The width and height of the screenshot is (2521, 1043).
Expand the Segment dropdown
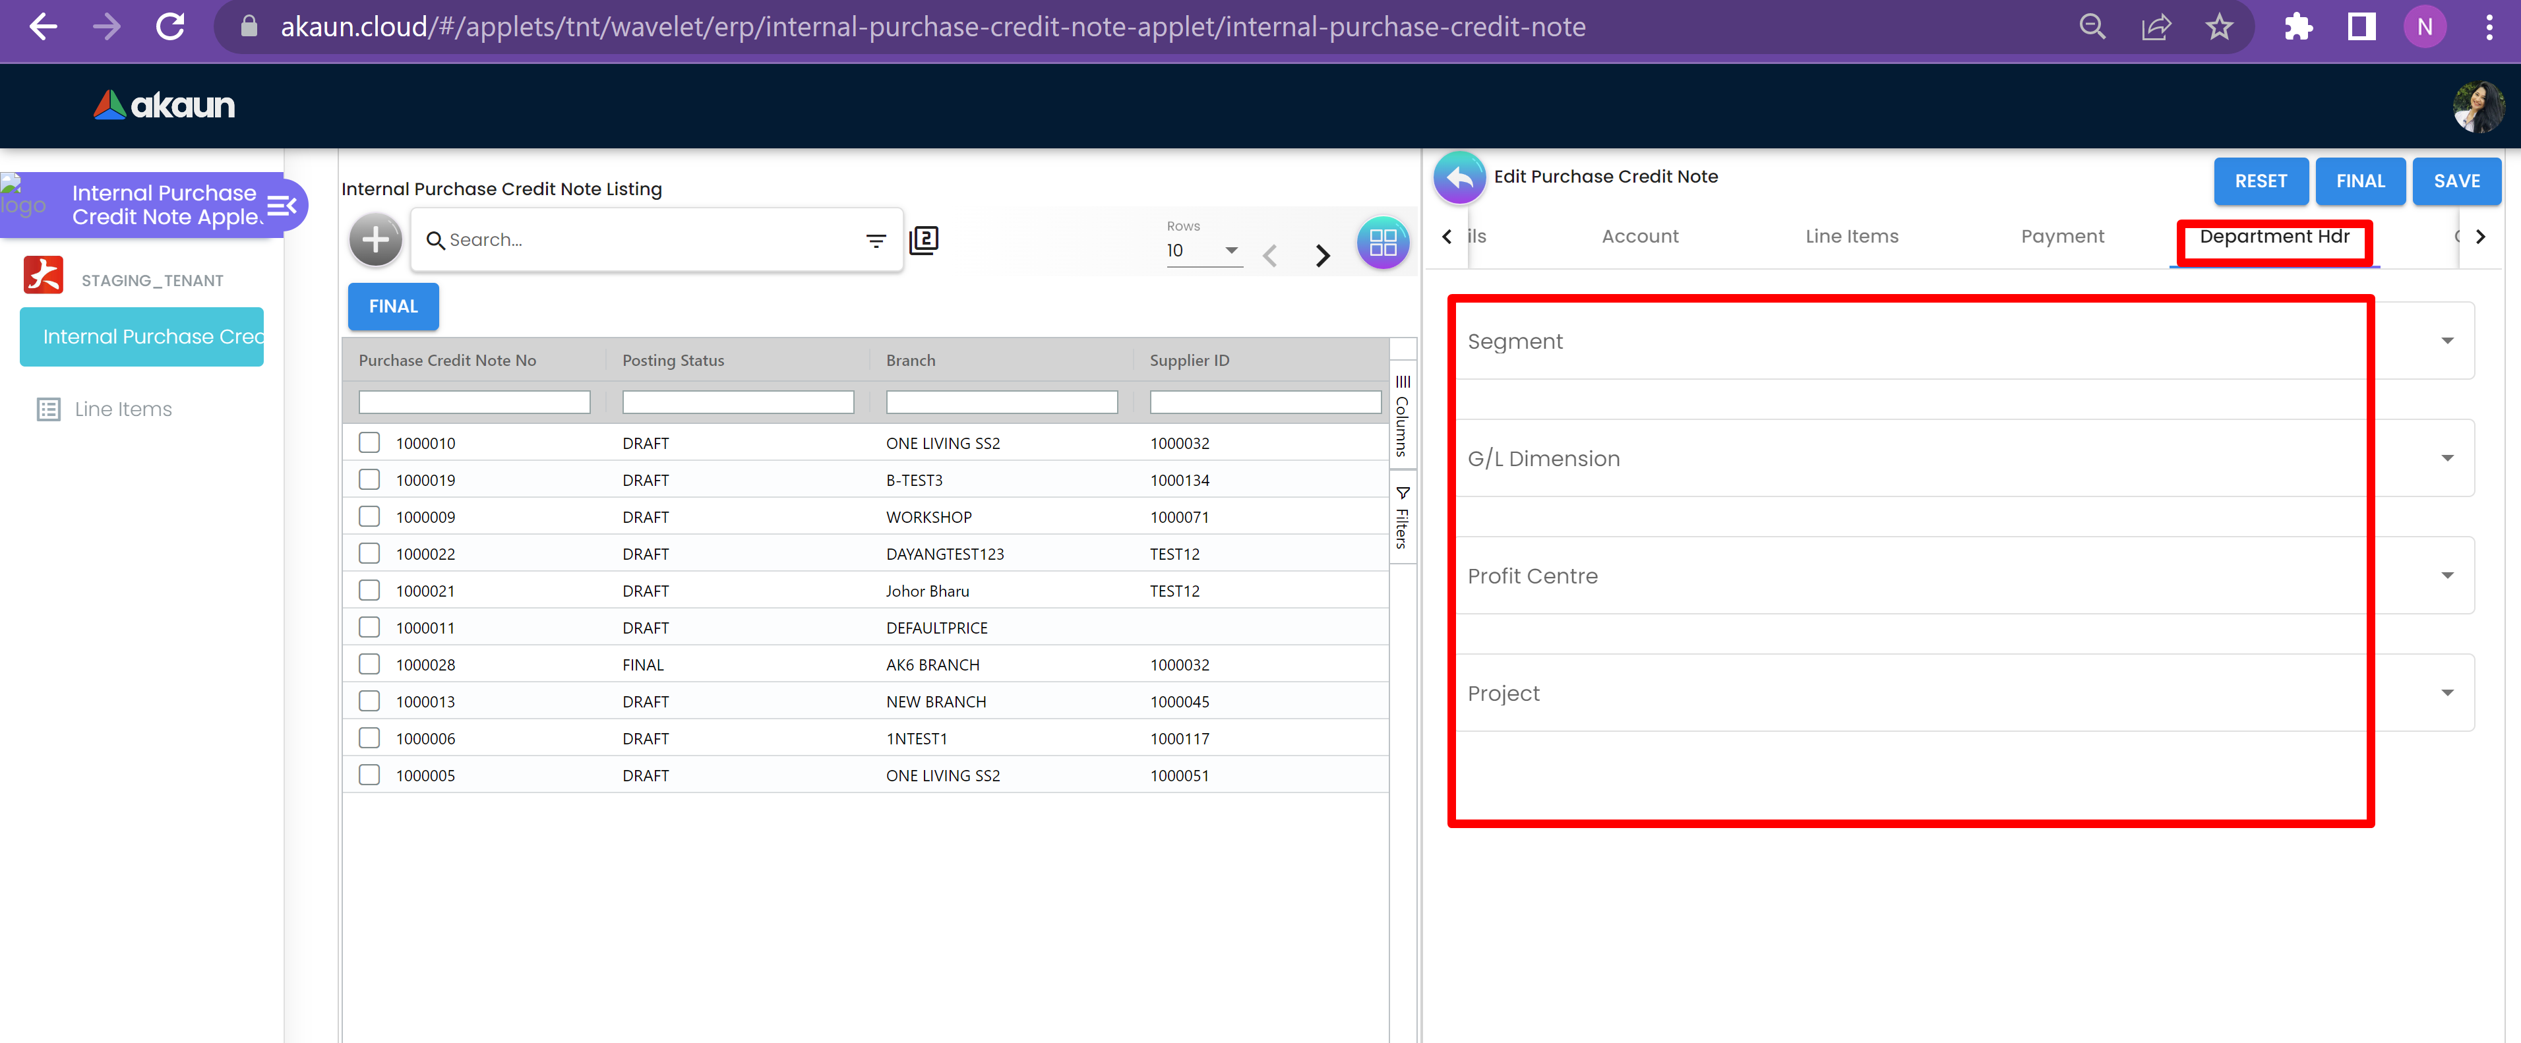pos(2446,342)
